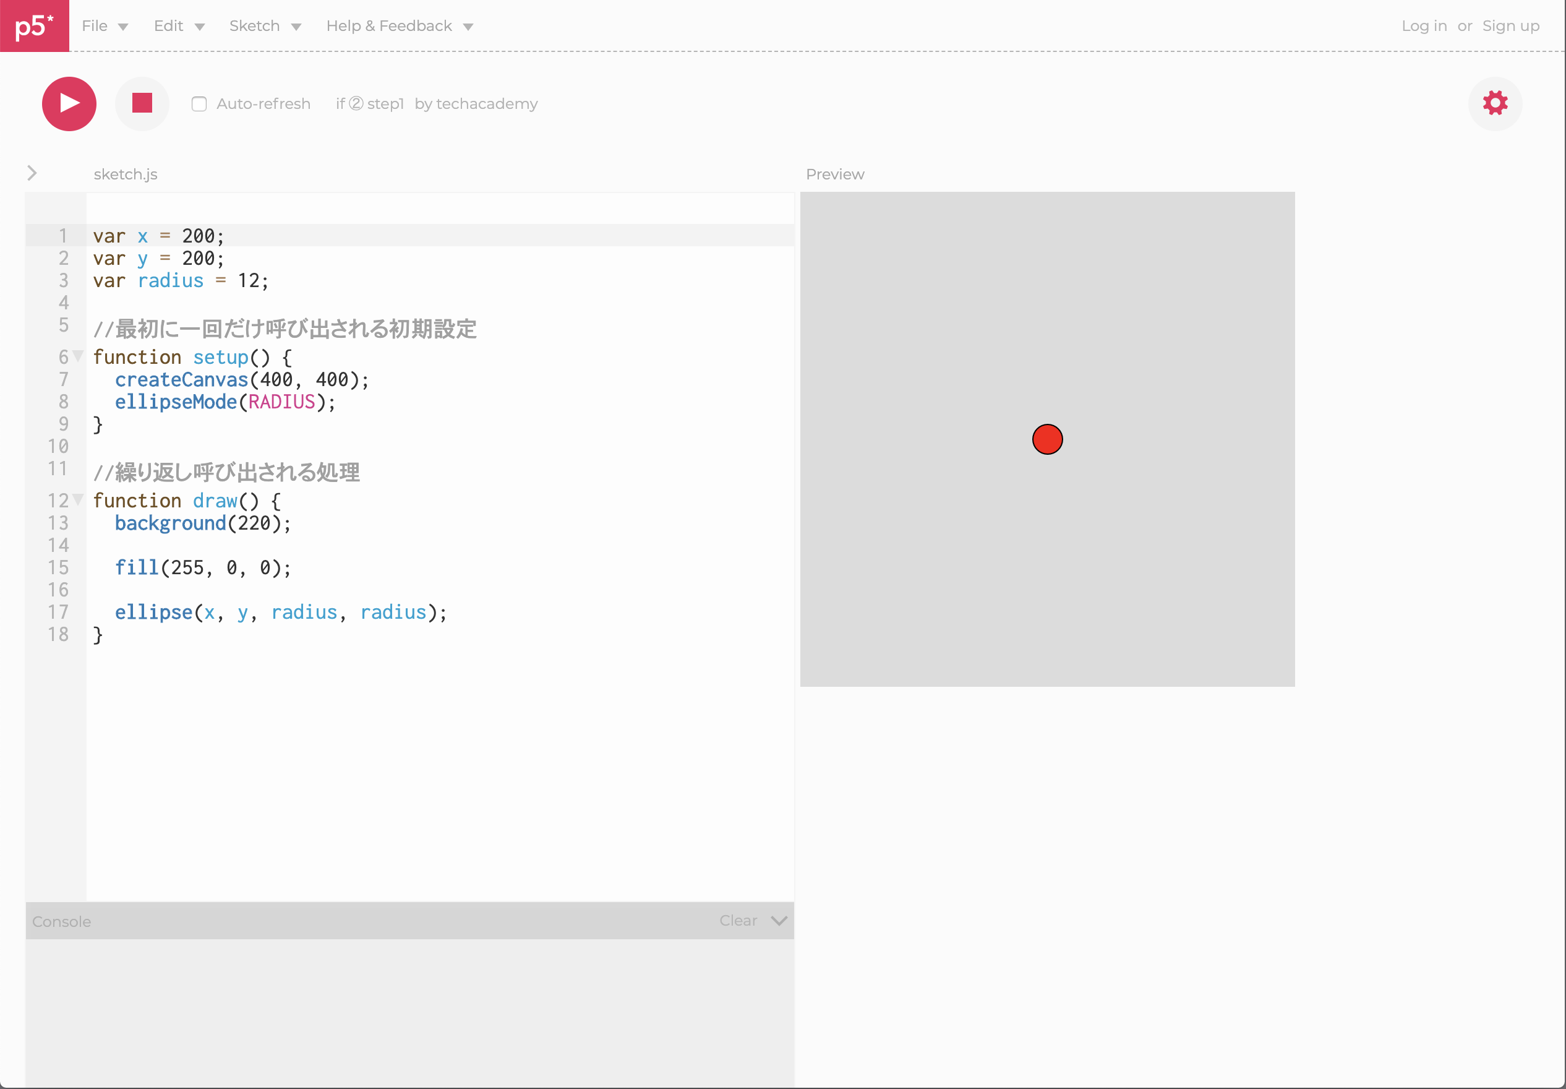Click the p5 logo home icon
Viewport: 1566px width, 1089px height.
click(x=34, y=26)
